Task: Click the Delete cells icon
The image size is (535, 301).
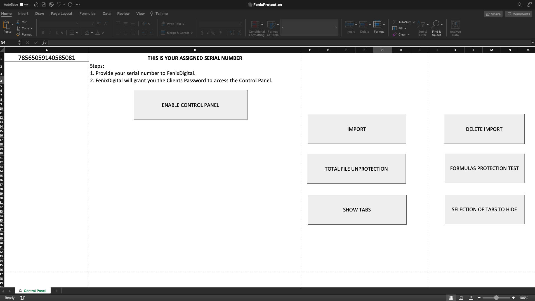Action: 363,25
